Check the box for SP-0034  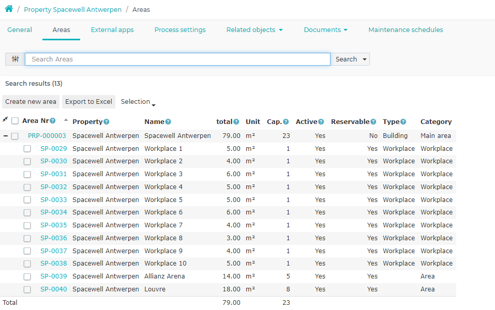(x=27, y=213)
